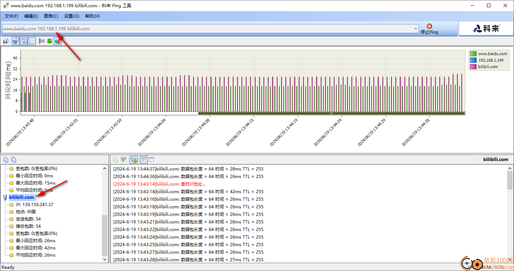Image resolution: width=514 pixels, height=271 pixels.
Task: Maximize the Ping tool window
Action: (x=489, y=5)
